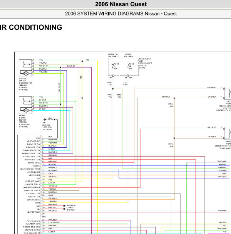This screenshot has width=231, height=234.
Task: Click the "HEATER PUMP" pin label
Action: [33, 212]
